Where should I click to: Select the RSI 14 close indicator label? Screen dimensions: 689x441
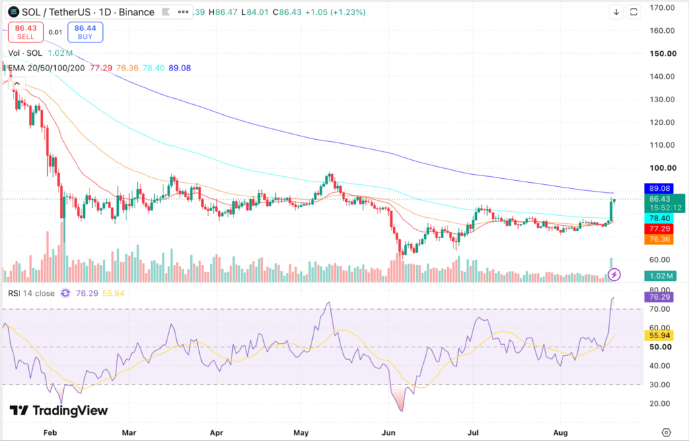coord(31,293)
